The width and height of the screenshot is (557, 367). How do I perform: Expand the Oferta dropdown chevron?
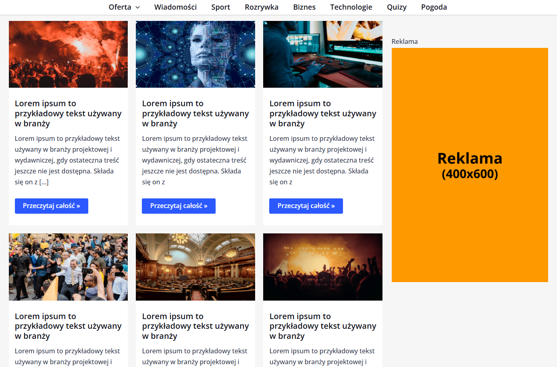137,7
